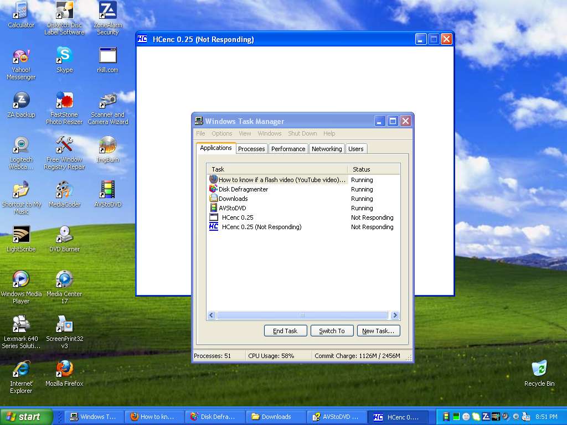Open Task Manager Options menu

pos(221,133)
